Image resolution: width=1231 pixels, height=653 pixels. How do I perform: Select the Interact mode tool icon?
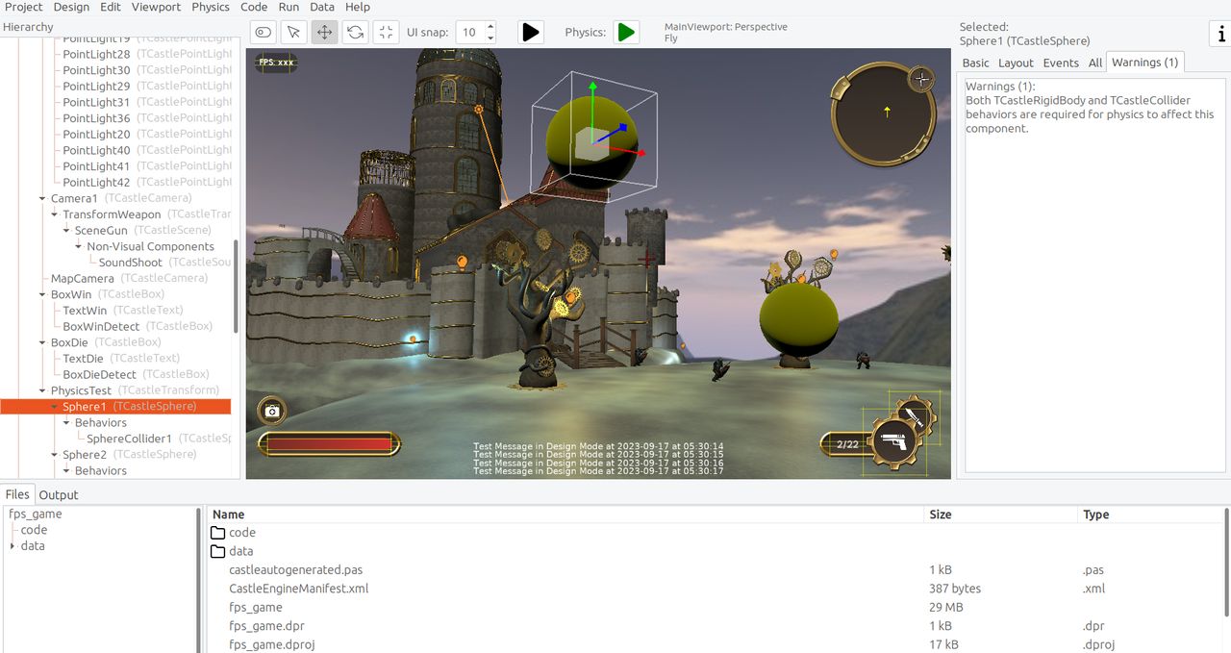264,32
